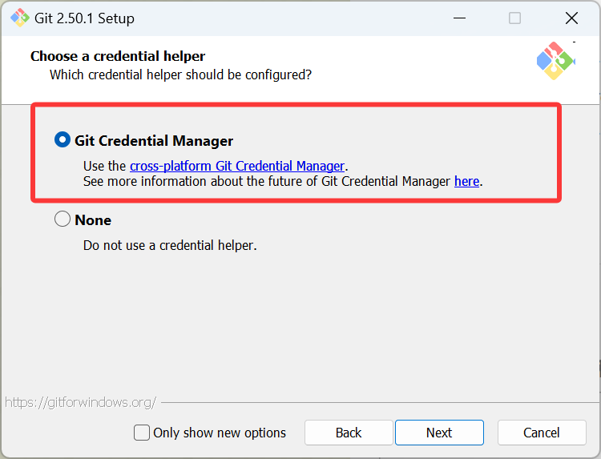Click the bold 'None' option label

click(93, 219)
